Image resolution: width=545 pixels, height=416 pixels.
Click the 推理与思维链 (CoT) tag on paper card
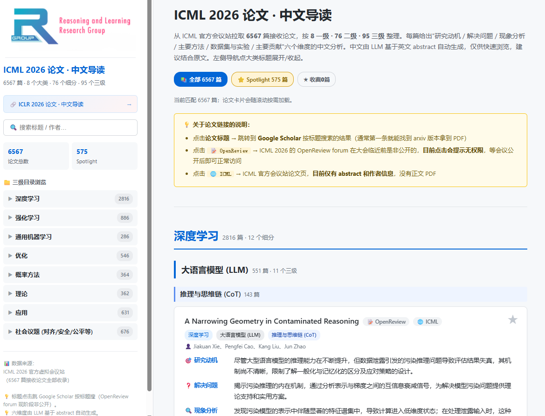coord(294,335)
